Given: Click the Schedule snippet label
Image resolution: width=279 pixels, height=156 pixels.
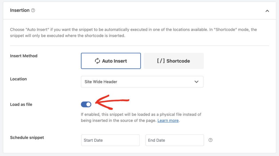Looking at the screenshot, I should (x=27, y=137).
